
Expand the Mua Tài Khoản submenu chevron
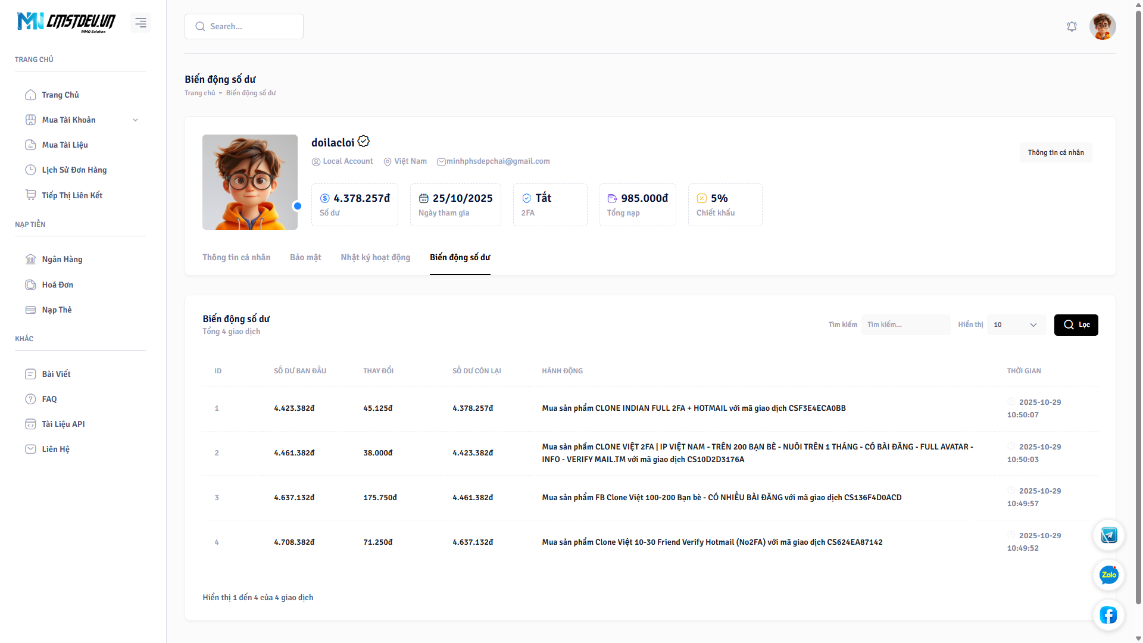tap(135, 120)
